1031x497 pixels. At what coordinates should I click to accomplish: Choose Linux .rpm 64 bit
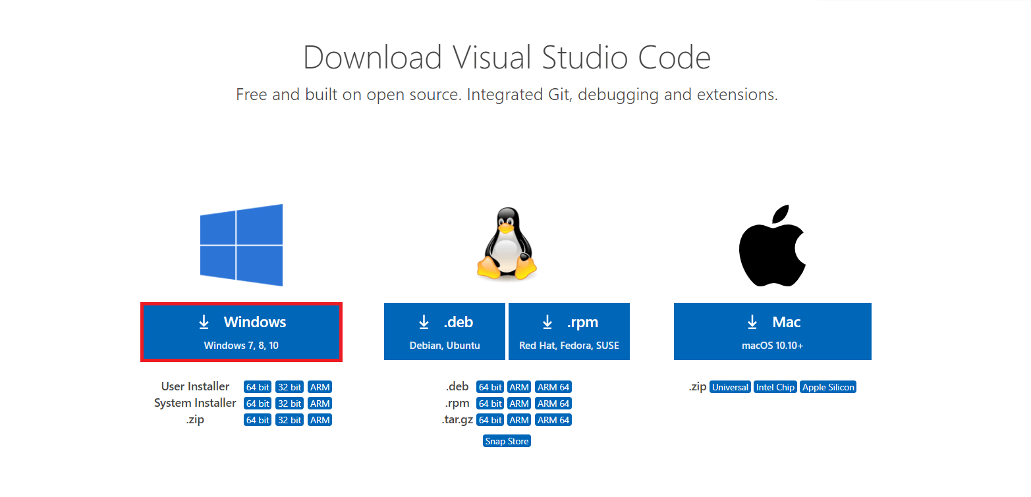(x=490, y=404)
